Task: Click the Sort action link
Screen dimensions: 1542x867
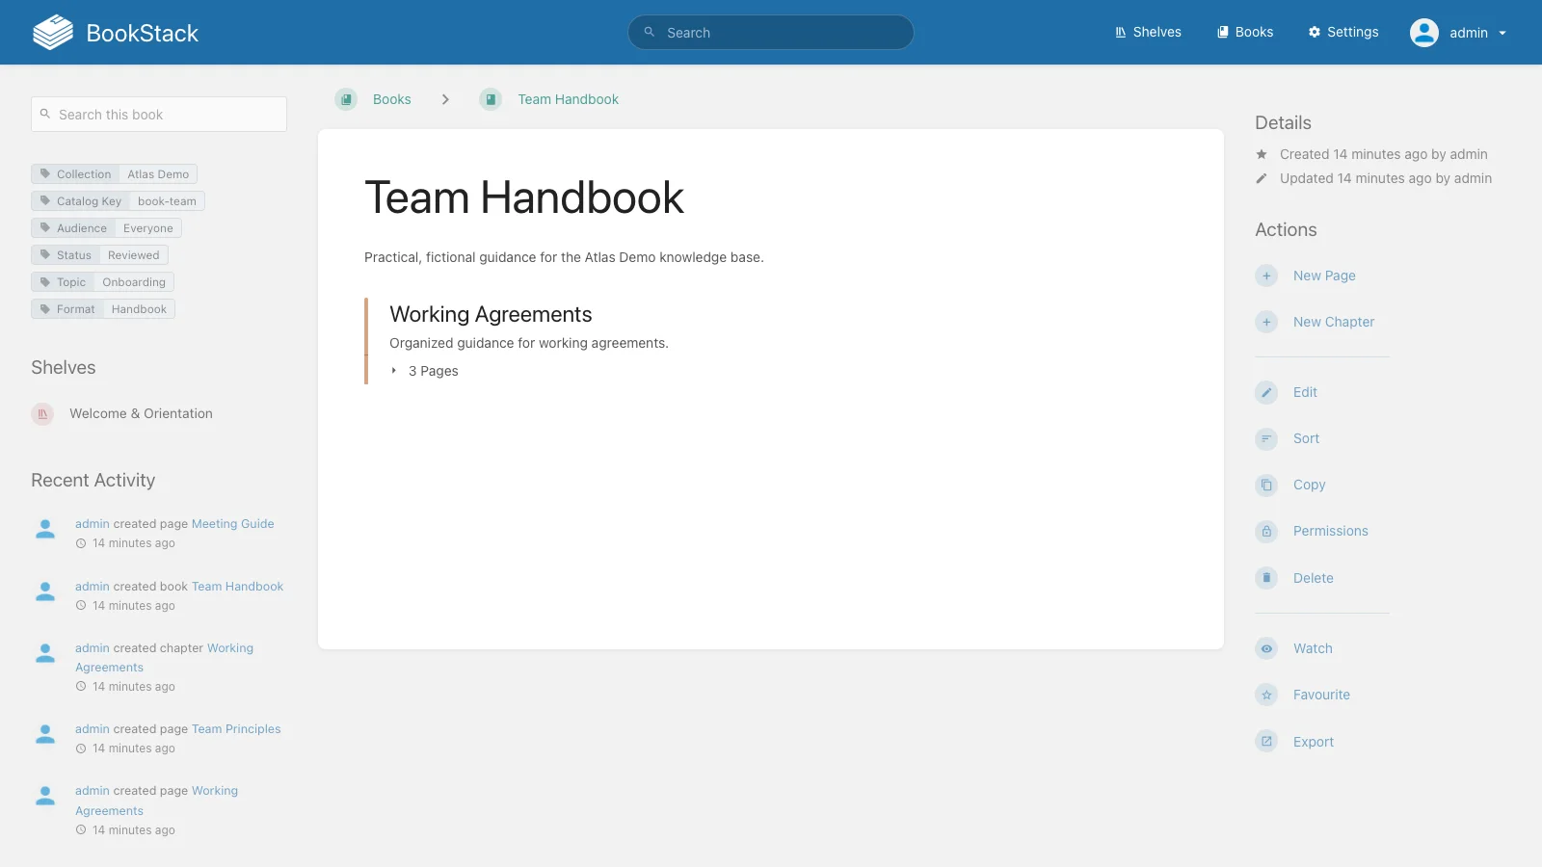Action: point(1306,438)
